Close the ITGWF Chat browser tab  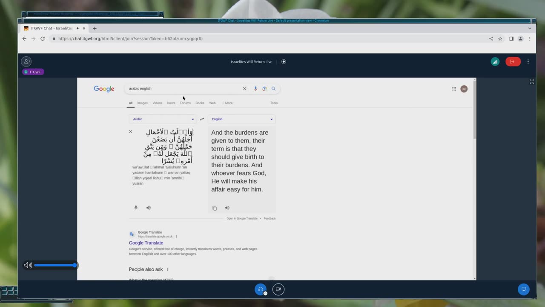84,28
